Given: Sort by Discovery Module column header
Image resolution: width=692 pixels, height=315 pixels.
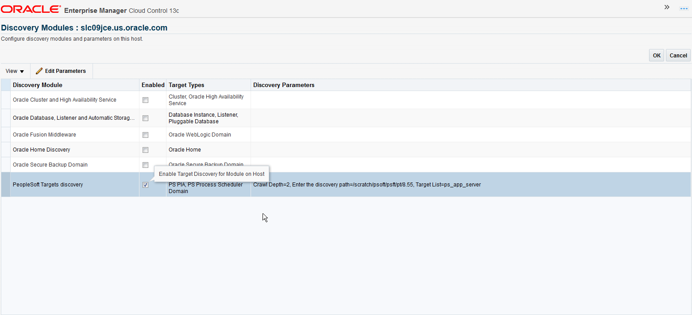Looking at the screenshot, I should click(75, 85).
